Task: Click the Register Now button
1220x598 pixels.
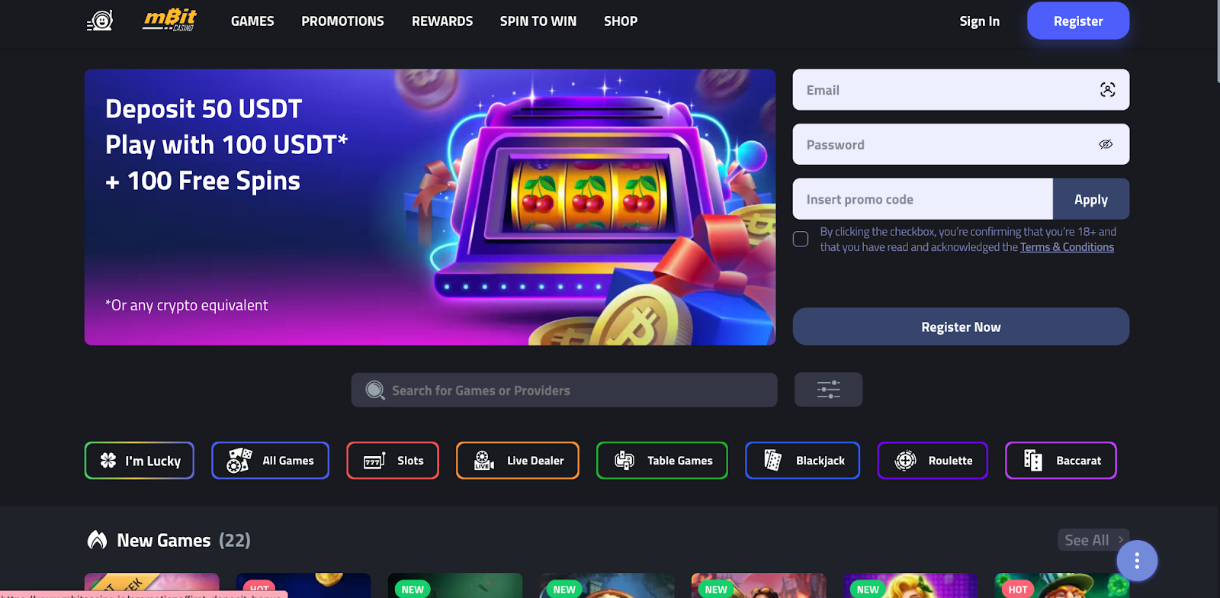Action: [961, 326]
